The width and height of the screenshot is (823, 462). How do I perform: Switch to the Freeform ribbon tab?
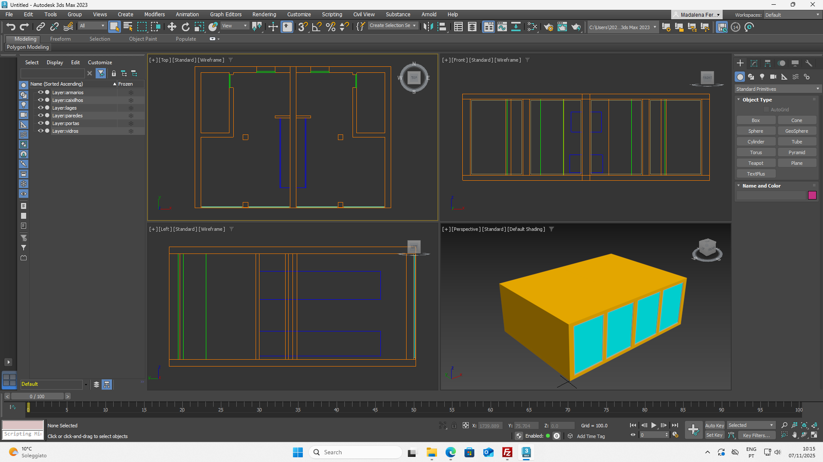tap(60, 39)
